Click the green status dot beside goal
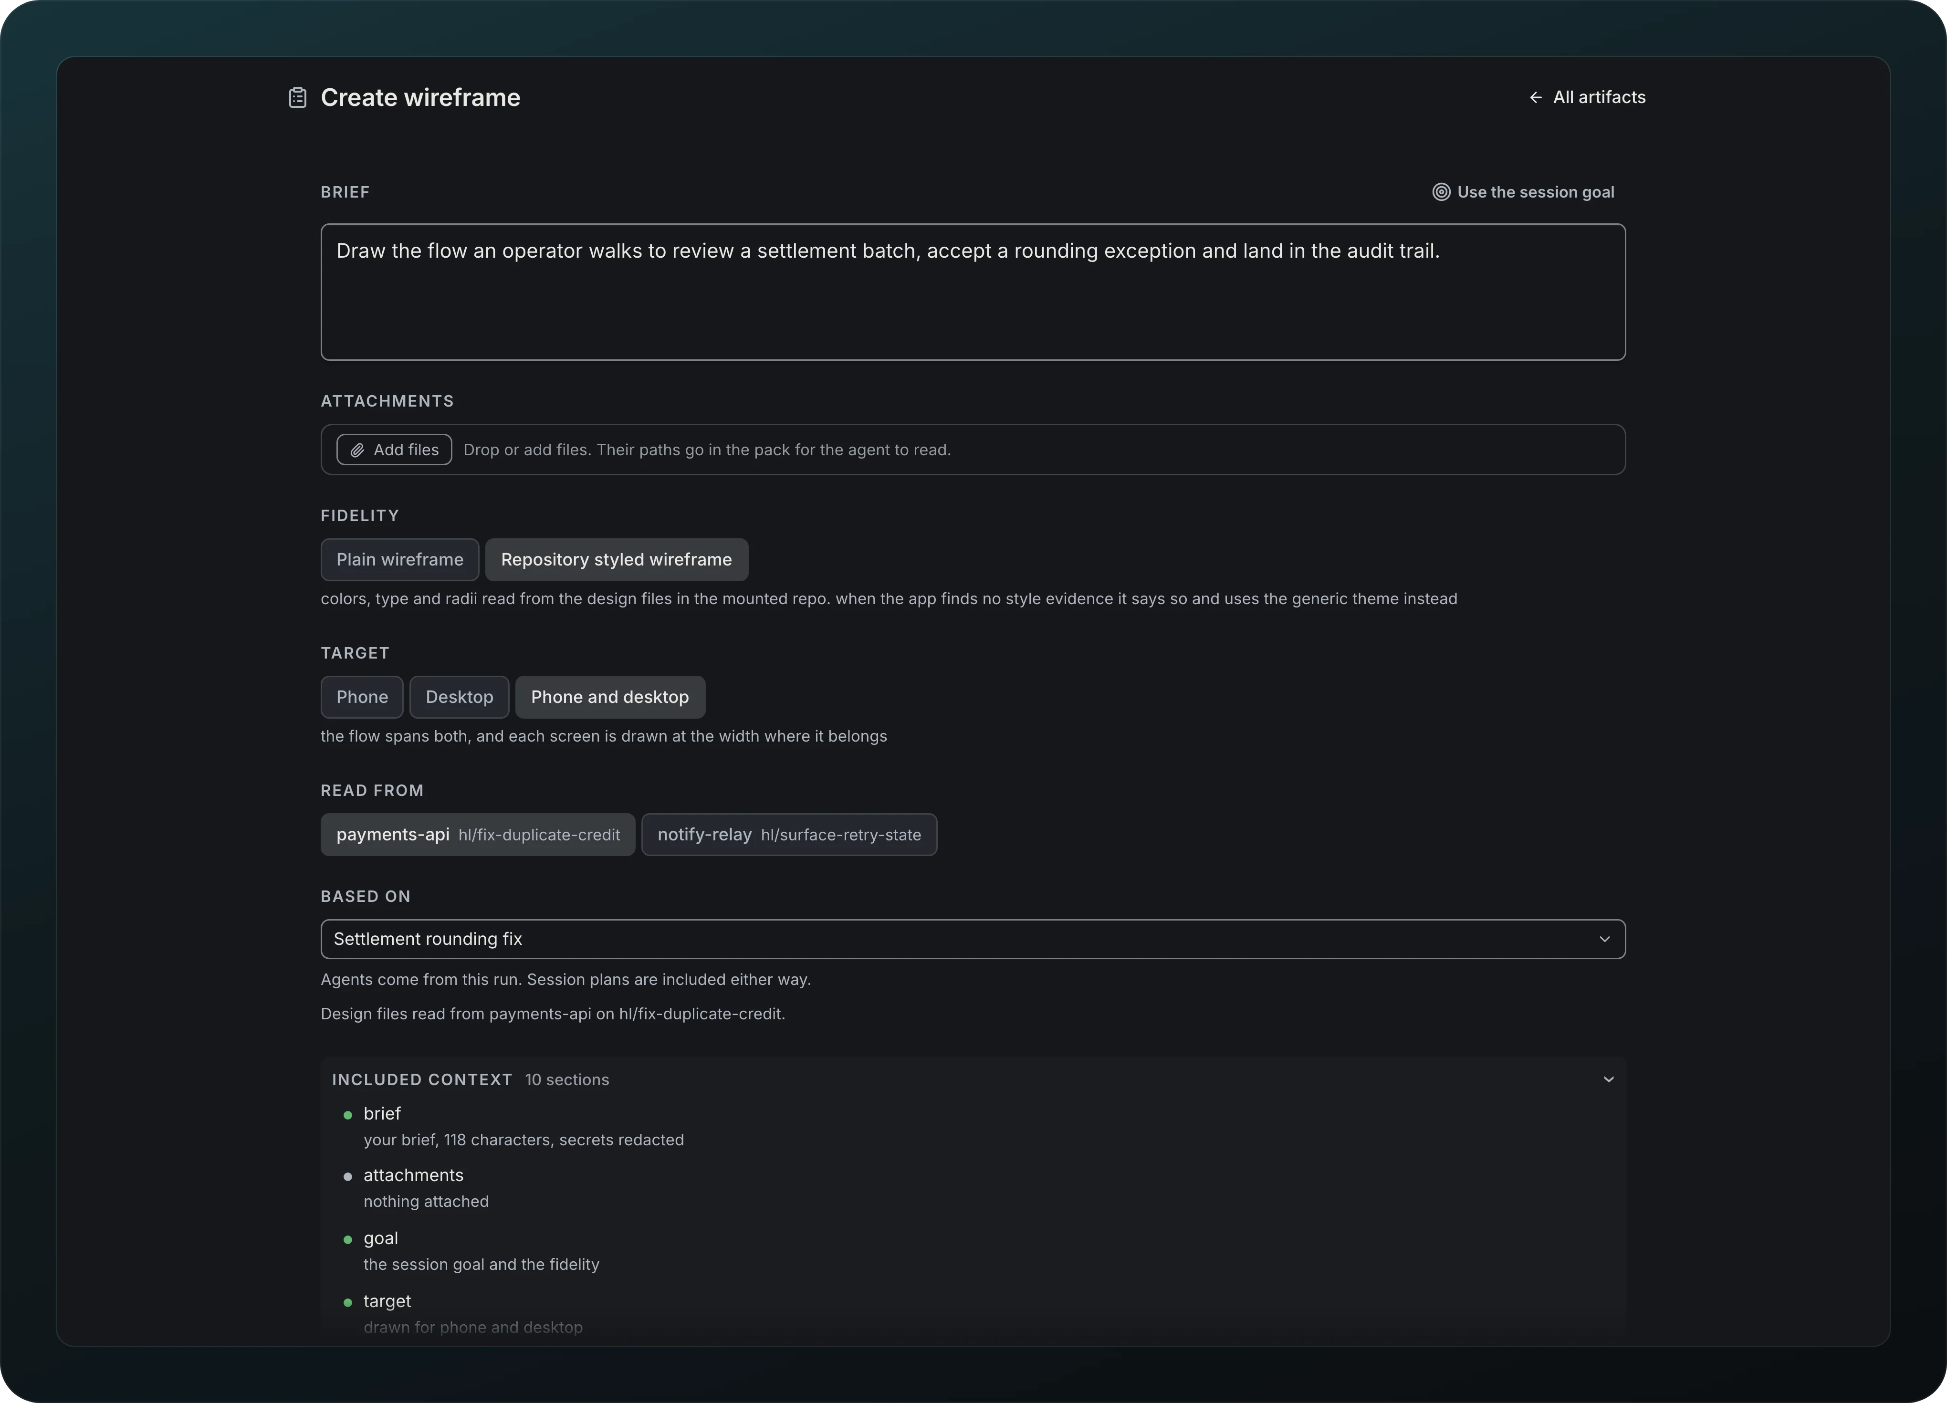The width and height of the screenshot is (1947, 1403). click(348, 1239)
